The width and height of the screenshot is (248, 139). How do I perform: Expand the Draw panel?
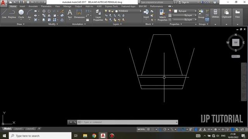21,24
